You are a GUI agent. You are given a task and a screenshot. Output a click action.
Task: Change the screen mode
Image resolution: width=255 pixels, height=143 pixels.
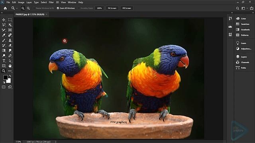(x=10, y=87)
